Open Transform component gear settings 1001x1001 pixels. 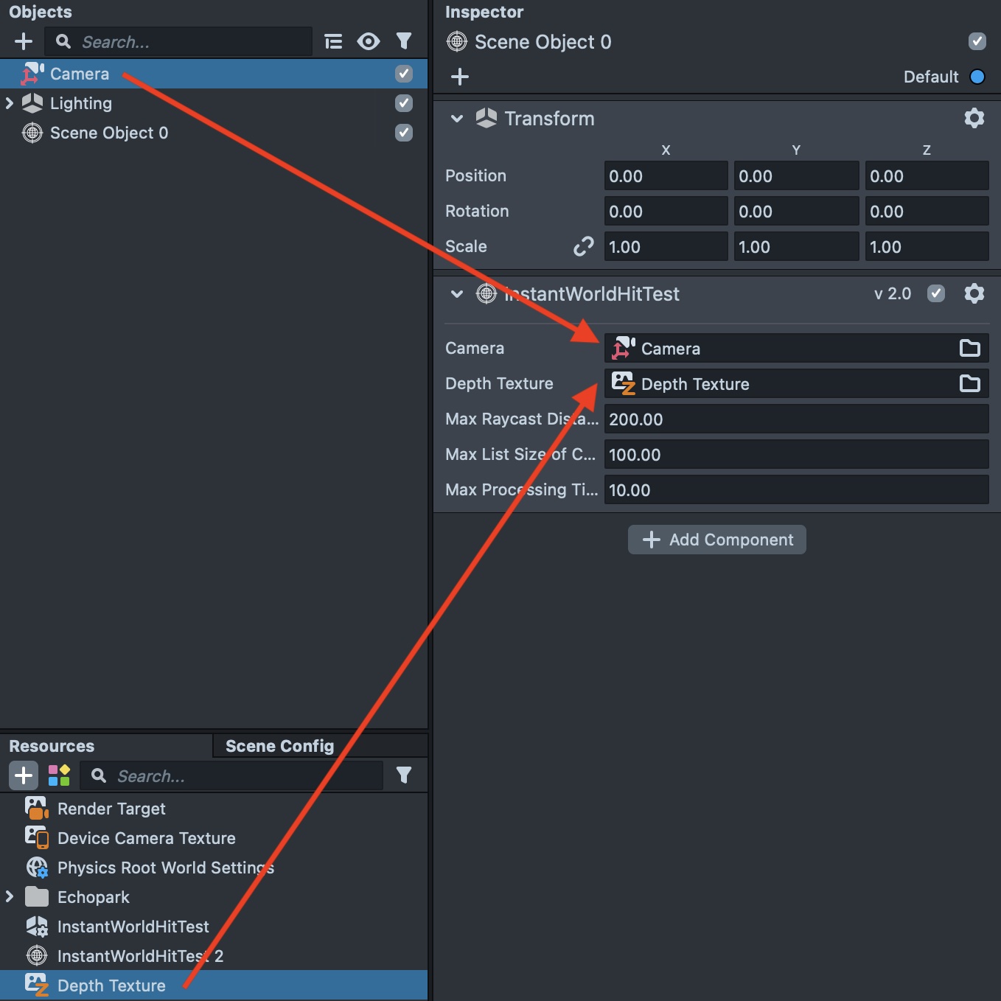(x=974, y=118)
